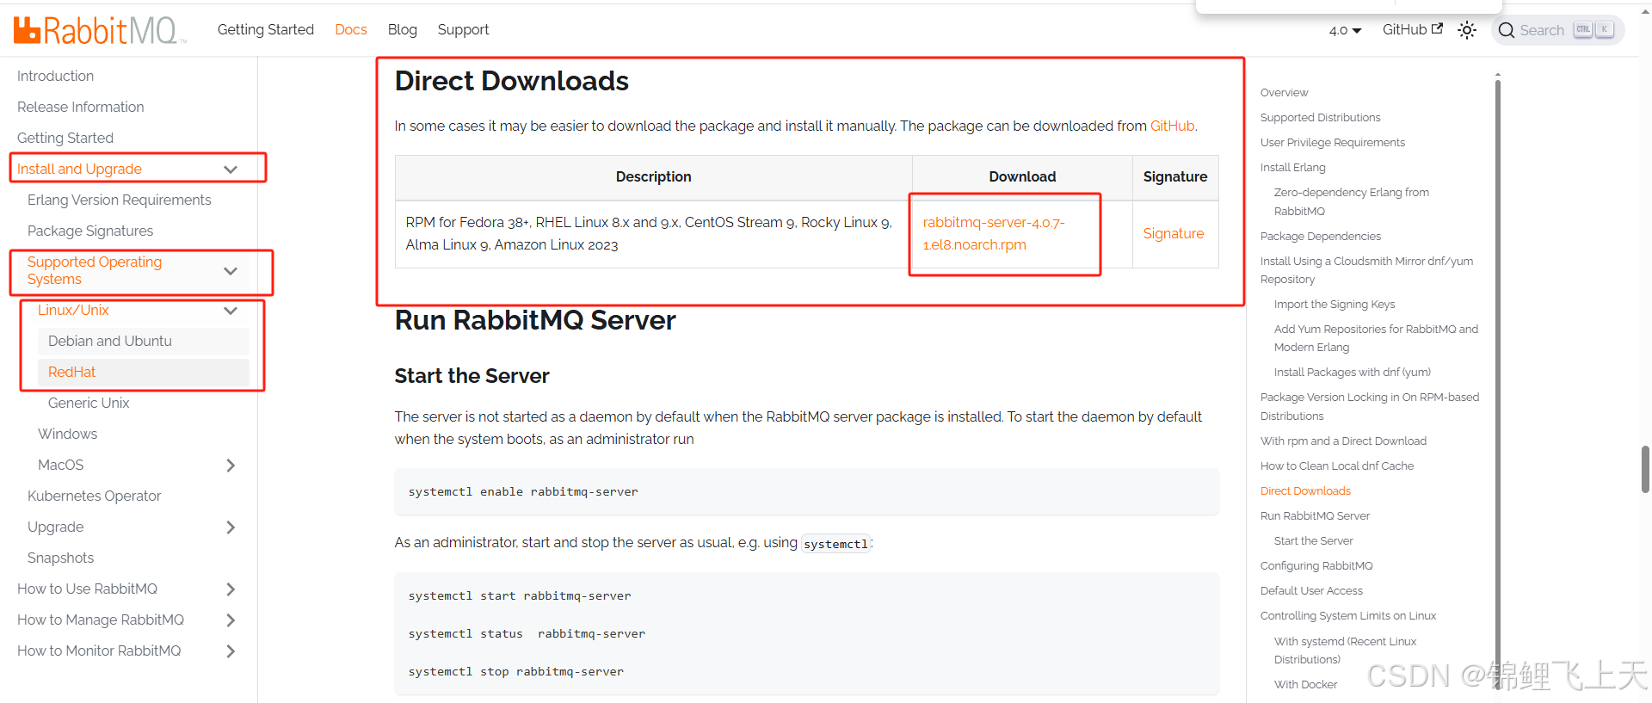The width and height of the screenshot is (1652, 703).
Task: Jump to With rpm and a Direct Download
Action: (x=1343, y=441)
